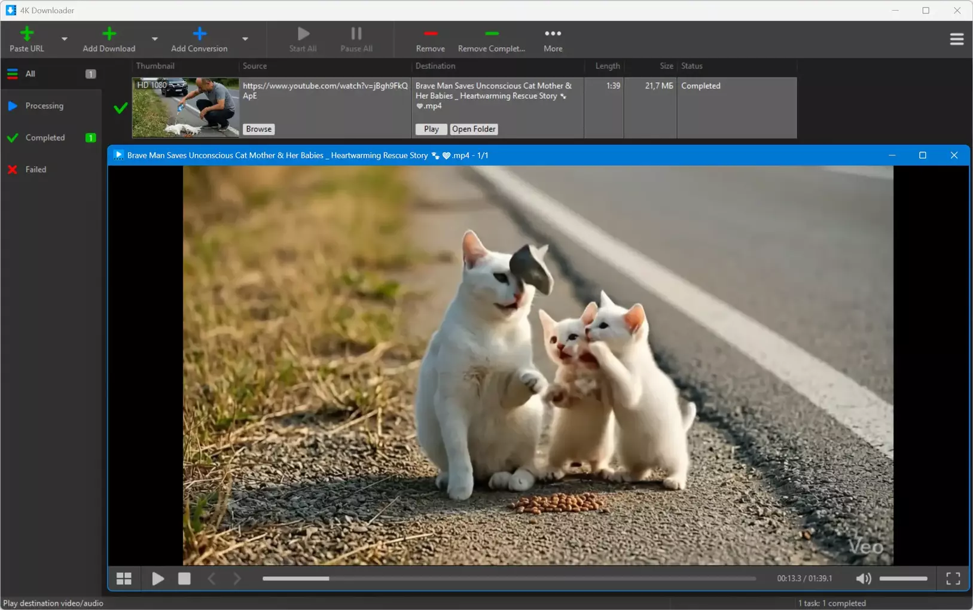Click the Add Download plus icon
Viewport: 973px width, 610px height.
pyautogui.click(x=109, y=34)
